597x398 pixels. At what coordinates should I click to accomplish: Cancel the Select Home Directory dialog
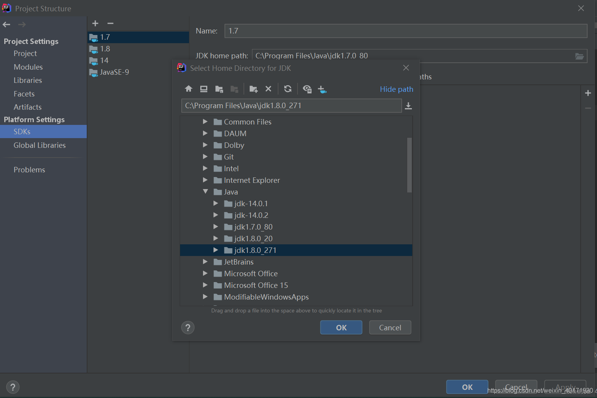390,327
